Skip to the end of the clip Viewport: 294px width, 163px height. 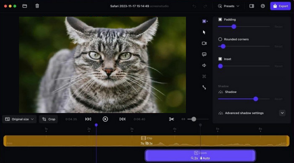[x=122, y=119]
